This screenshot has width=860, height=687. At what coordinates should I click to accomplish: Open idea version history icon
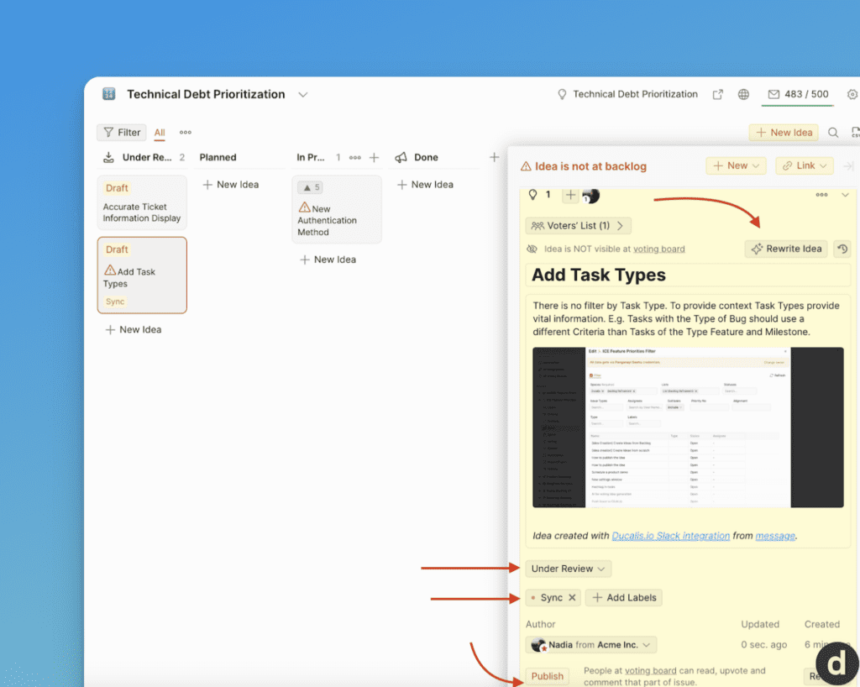[x=841, y=249]
